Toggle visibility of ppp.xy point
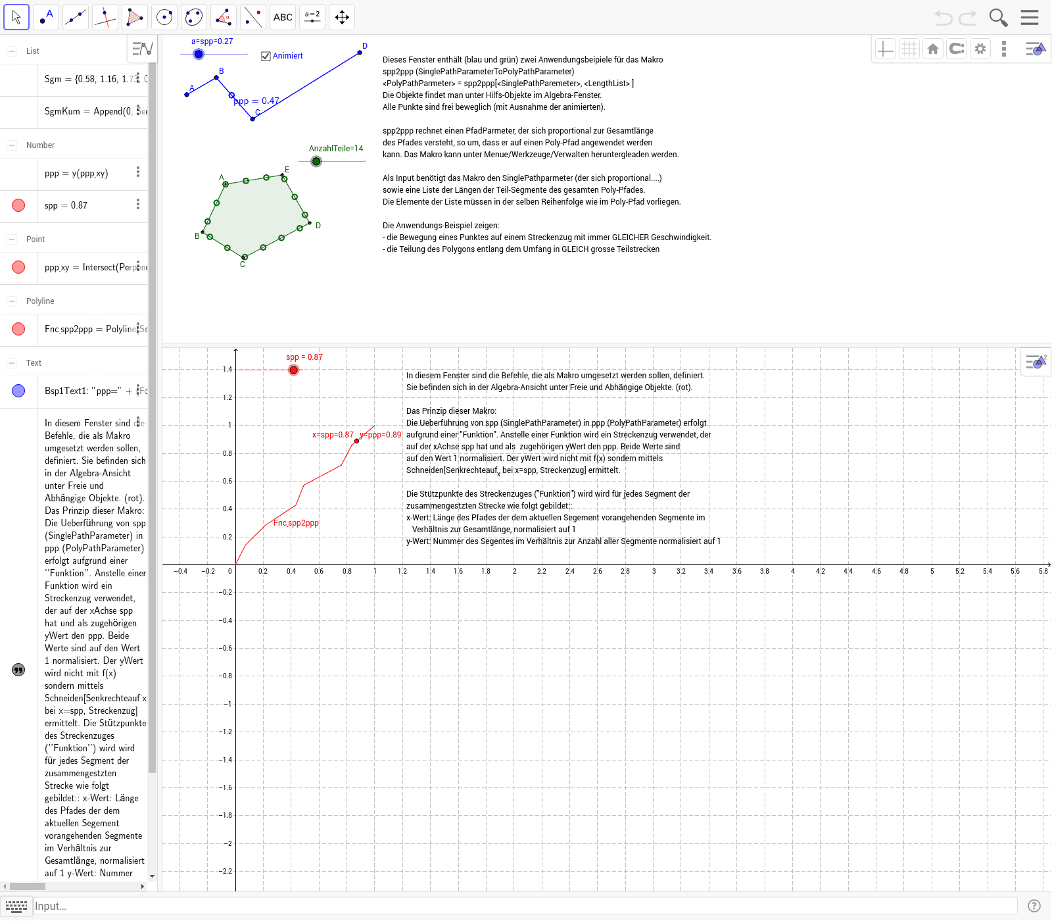1052x921 pixels. pos(18,267)
